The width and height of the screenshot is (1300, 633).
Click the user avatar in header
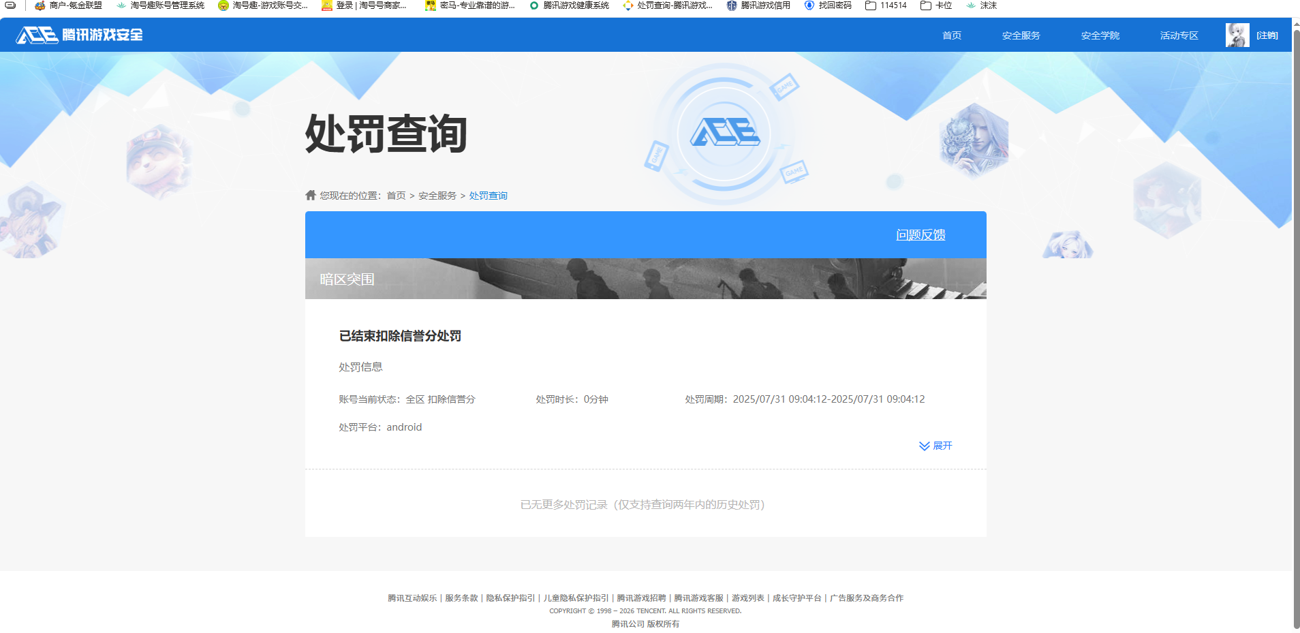(1237, 35)
